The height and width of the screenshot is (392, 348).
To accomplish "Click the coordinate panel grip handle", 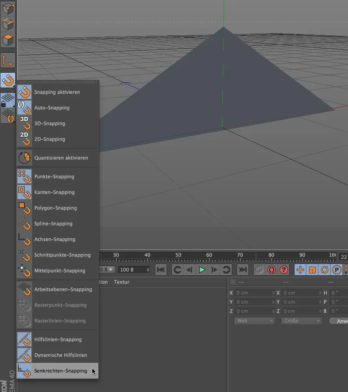I will [233, 282].
